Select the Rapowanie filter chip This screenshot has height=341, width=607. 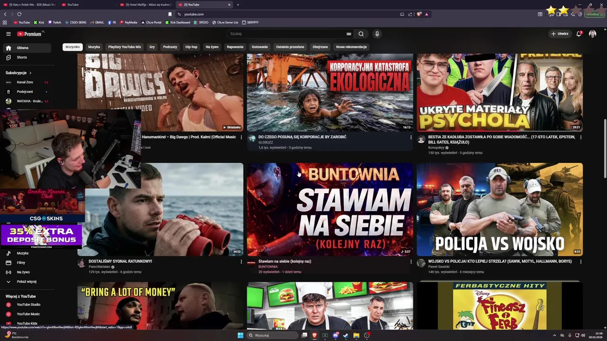click(x=235, y=47)
